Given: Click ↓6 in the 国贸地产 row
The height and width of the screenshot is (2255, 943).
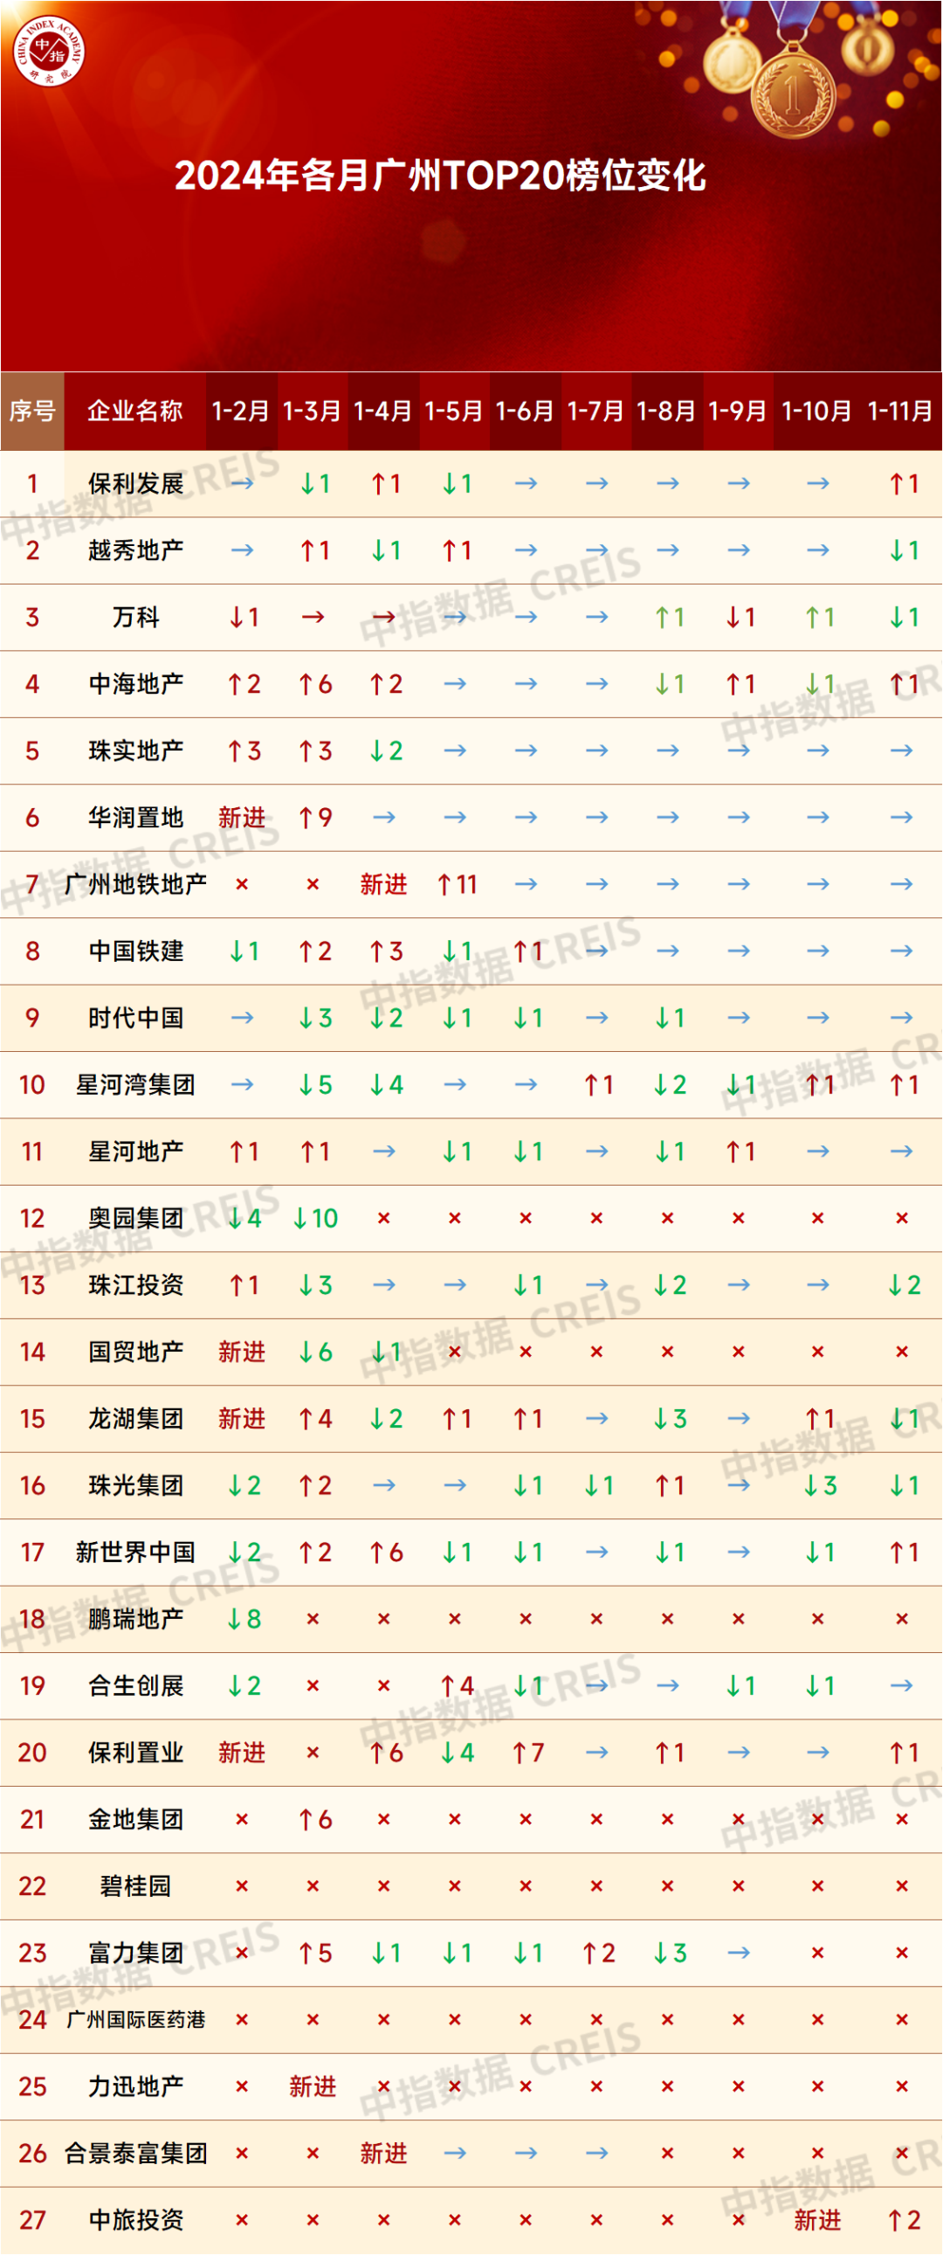Looking at the screenshot, I should (314, 1352).
